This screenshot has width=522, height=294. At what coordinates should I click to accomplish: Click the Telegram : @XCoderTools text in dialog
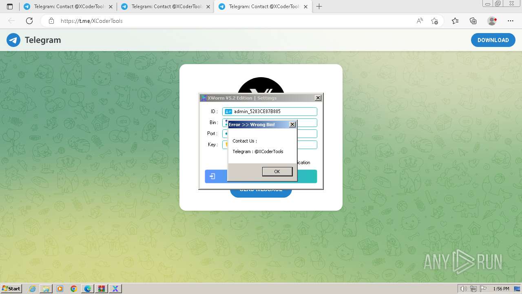click(258, 151)
